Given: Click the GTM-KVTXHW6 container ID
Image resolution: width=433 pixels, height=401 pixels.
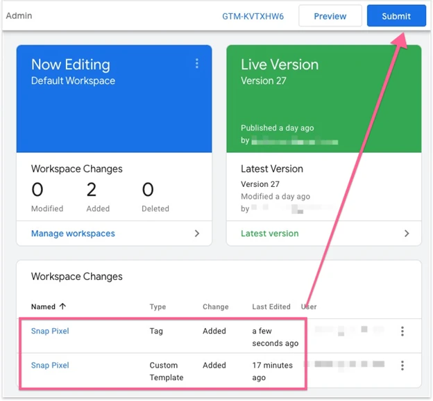Looking at the screenshot, I should pyautogui.click(x=253, y=16).
